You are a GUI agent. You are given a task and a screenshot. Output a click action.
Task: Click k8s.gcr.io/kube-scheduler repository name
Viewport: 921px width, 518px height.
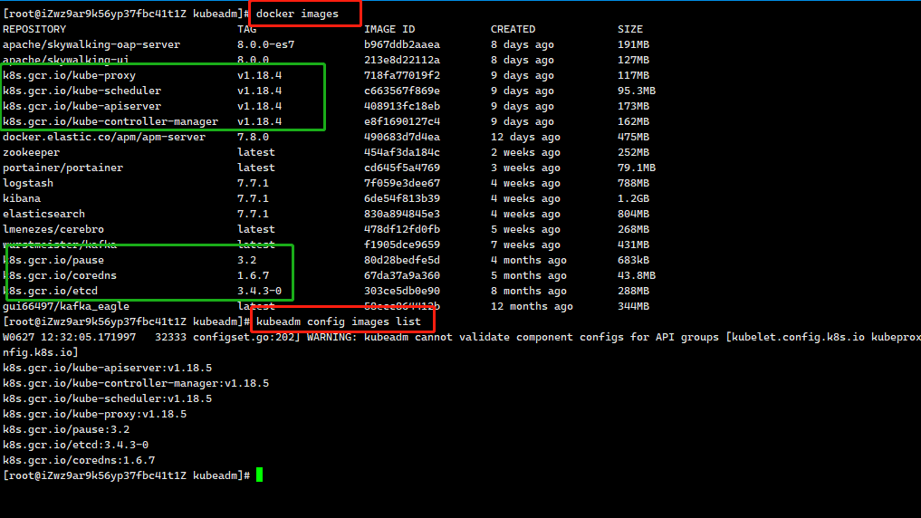[x=82, y=91]
